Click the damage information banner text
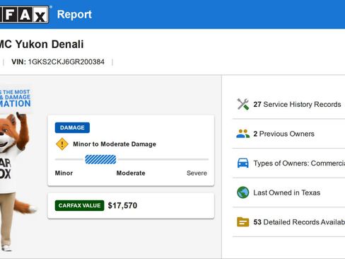The width and height of the screenshot is (345, 259). pos(16,98)
